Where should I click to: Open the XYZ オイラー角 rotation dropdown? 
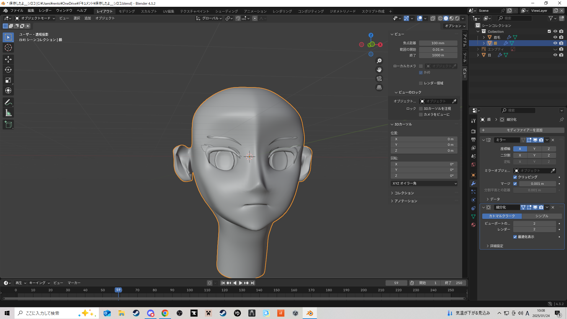click(x=424, y=183)
